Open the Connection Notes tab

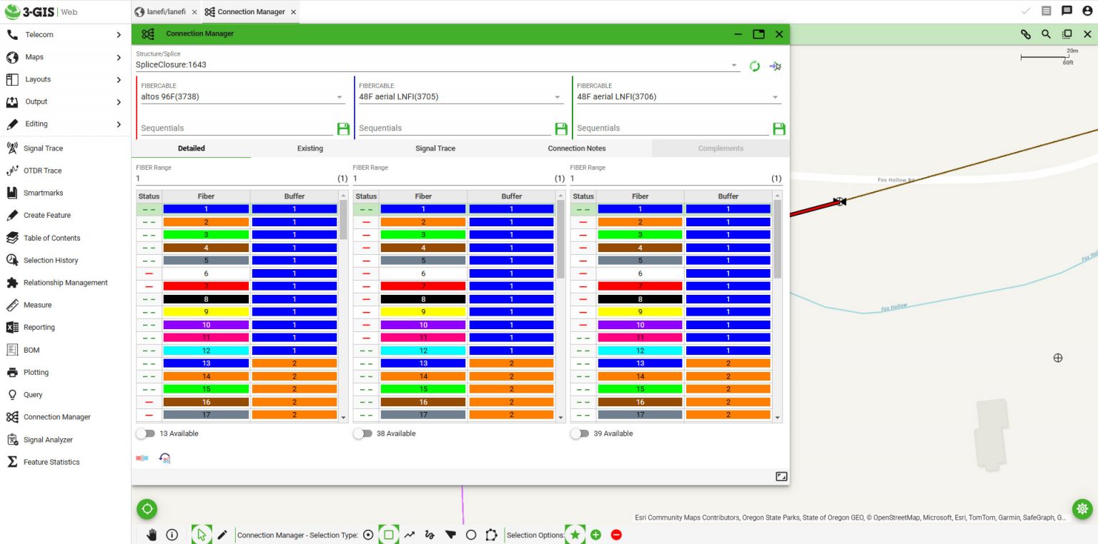tap(576, 148)
